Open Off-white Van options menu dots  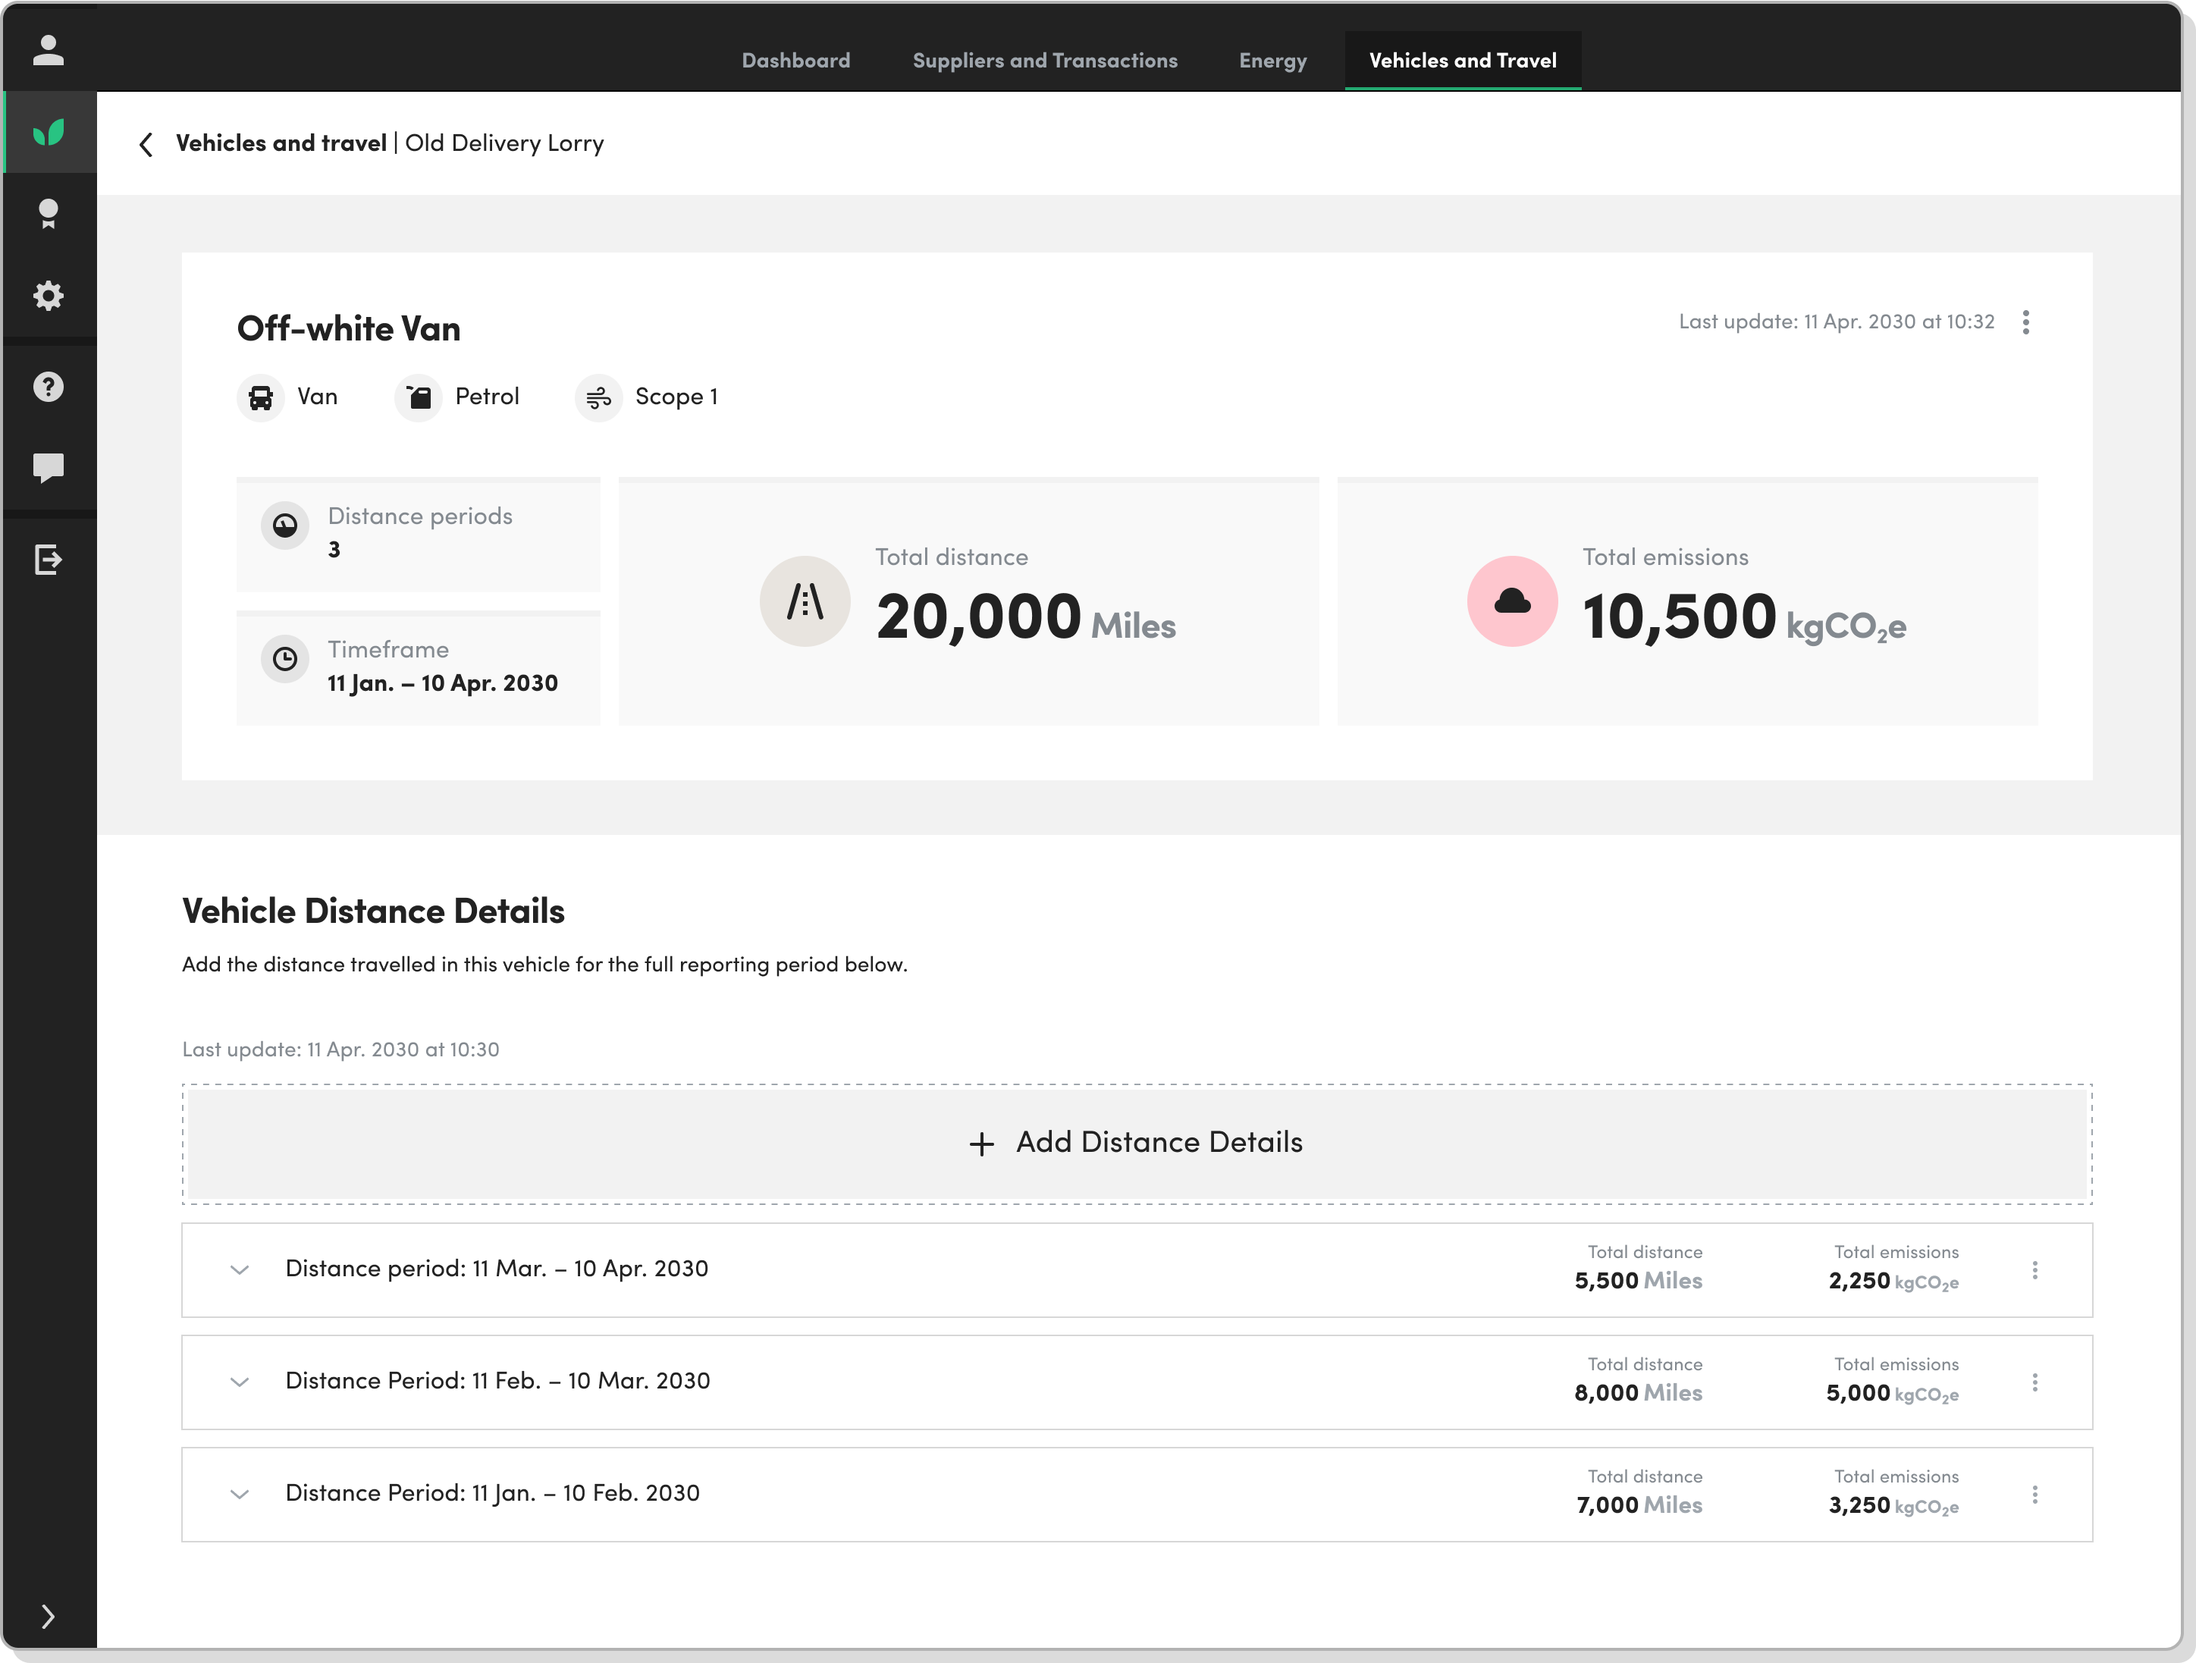coord(2025,322)
